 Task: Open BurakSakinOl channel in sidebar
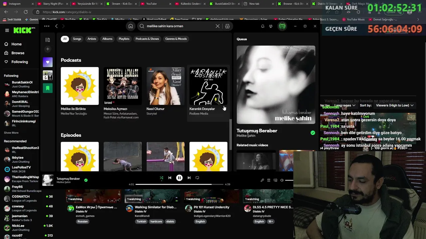pos(22,84)
